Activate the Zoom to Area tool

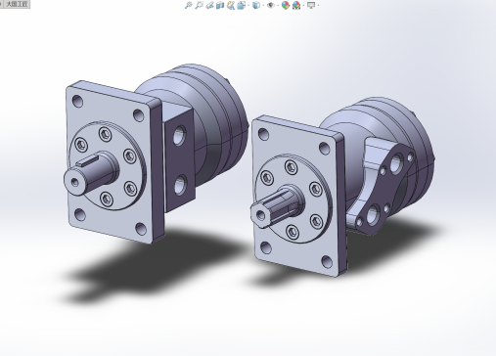coord(199,5)
